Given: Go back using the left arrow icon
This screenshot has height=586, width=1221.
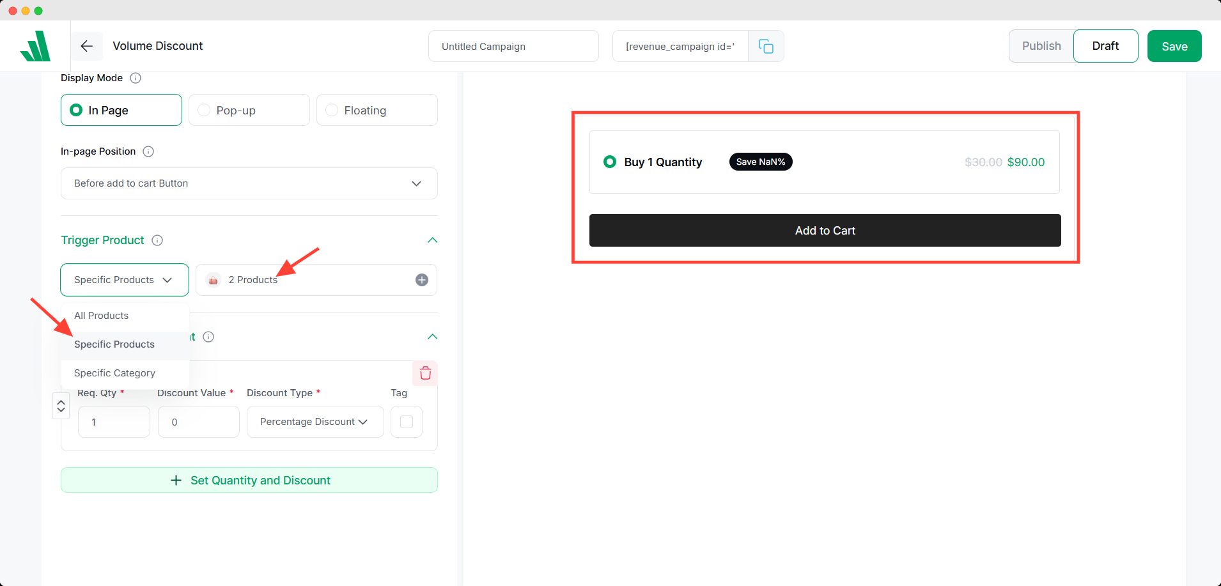Looking at the screenshot, I should (x=87, y=46).
